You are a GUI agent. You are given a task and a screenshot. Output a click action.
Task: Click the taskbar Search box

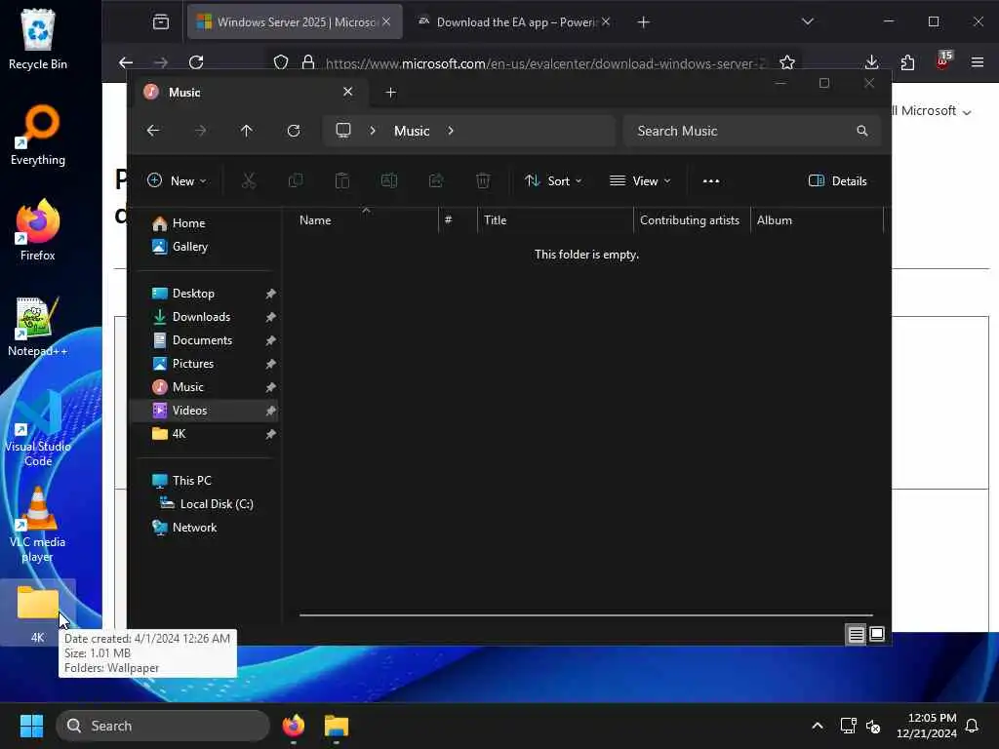coord(163,726)
